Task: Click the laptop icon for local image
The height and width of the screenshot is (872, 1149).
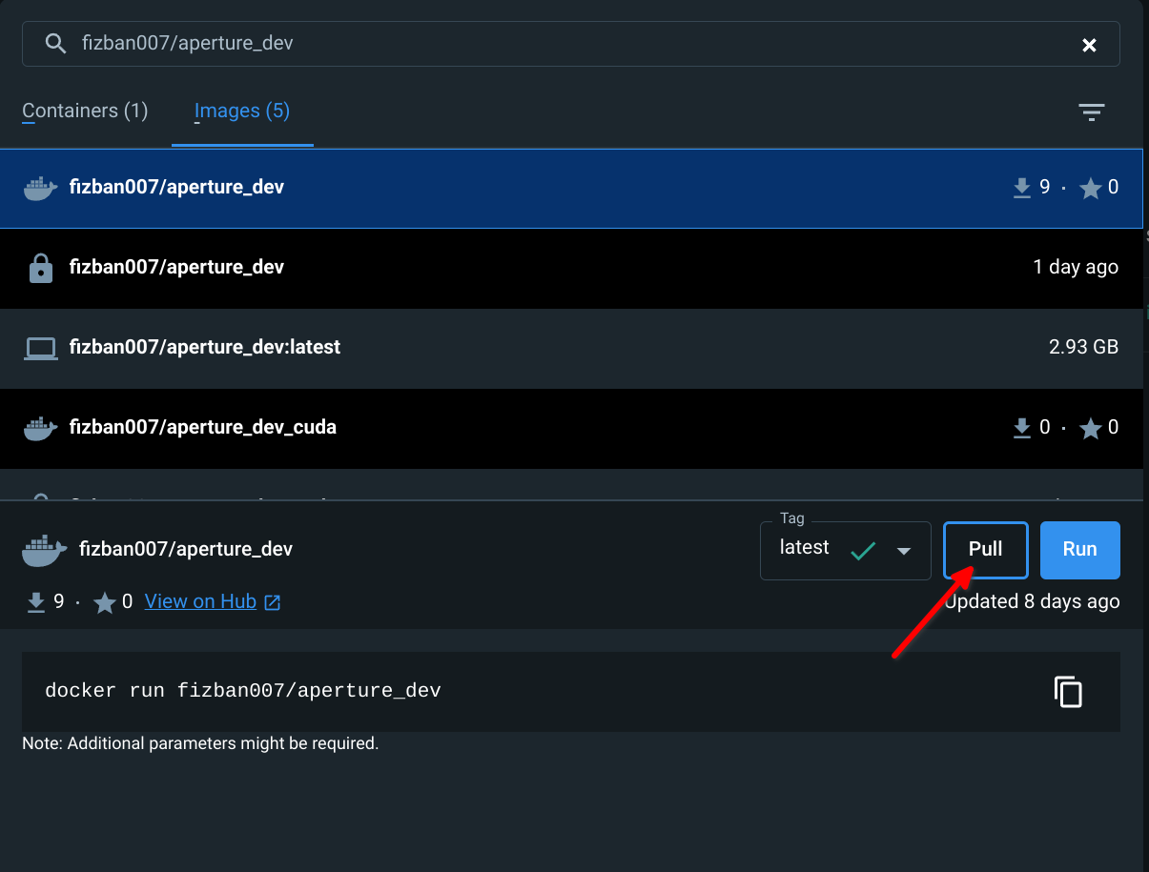Action: point(41,349)
